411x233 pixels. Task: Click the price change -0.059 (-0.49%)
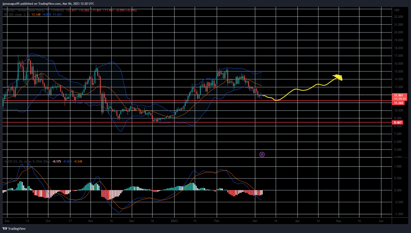pyautogui.click(x=126, y=10)
